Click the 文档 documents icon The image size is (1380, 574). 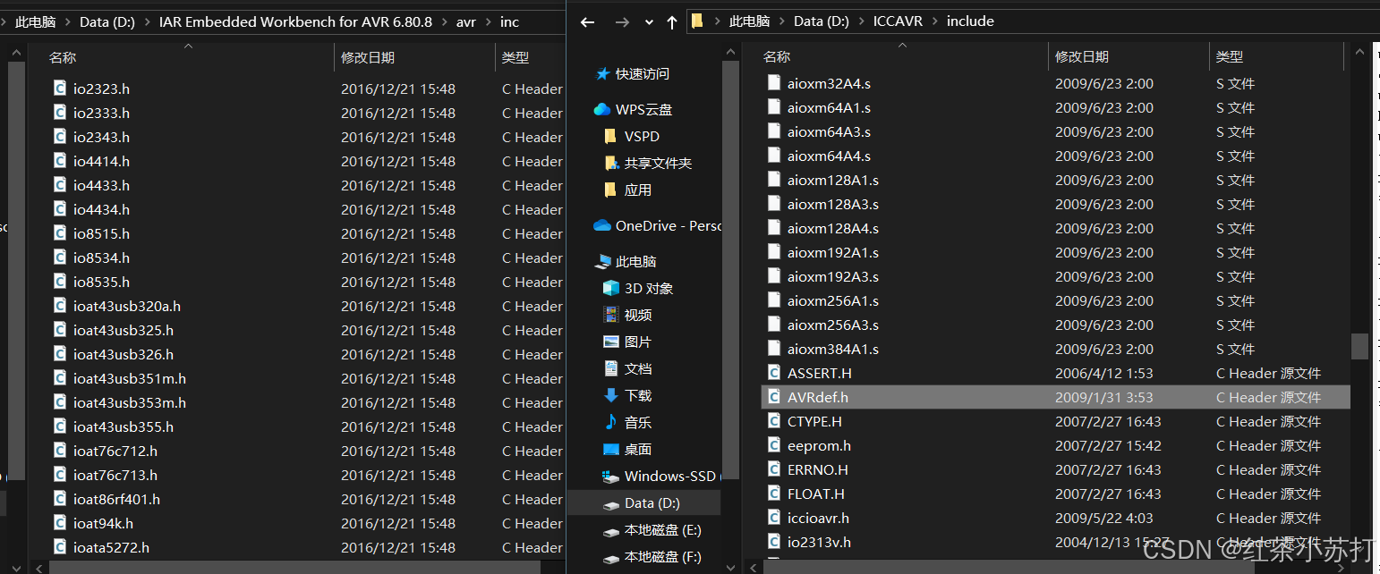tap(611, 369)
